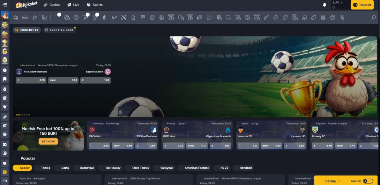This screenshot has height=185, width=380.
Task: Go to sports home via house icon
Action: click(x=16, y=17)
